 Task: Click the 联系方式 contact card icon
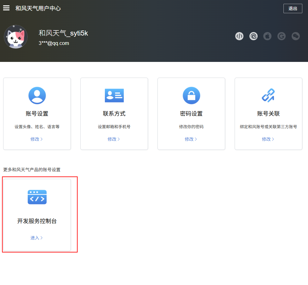tap(114, 96)
